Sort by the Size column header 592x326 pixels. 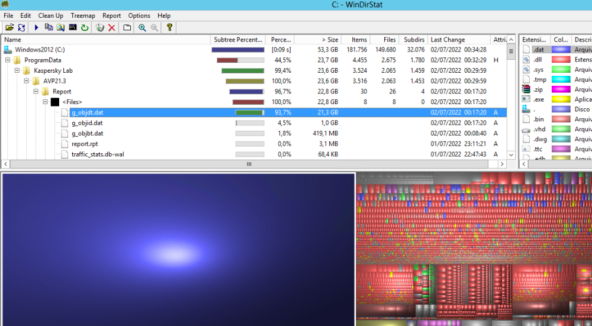(318, 40)
